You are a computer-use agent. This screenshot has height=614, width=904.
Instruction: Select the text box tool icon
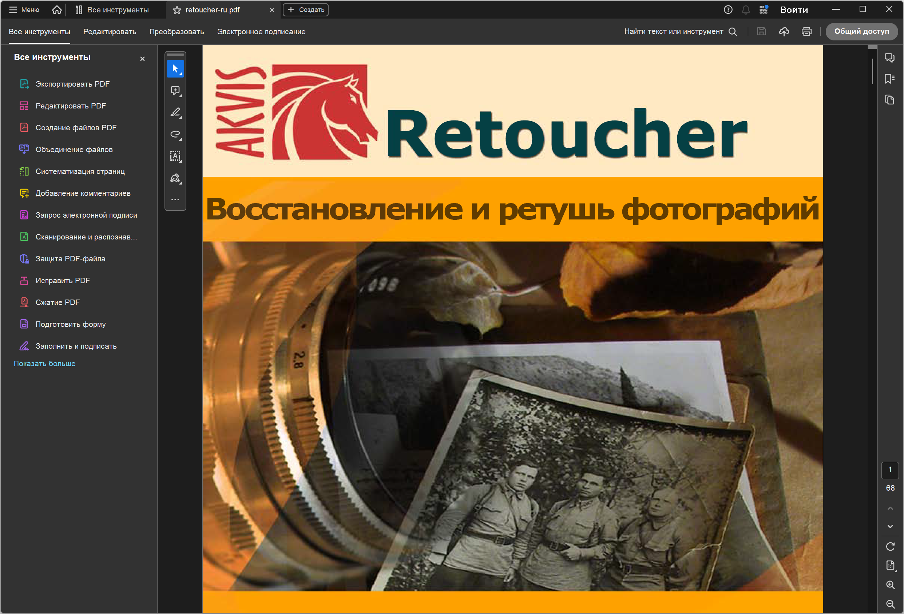pos(175,156)
